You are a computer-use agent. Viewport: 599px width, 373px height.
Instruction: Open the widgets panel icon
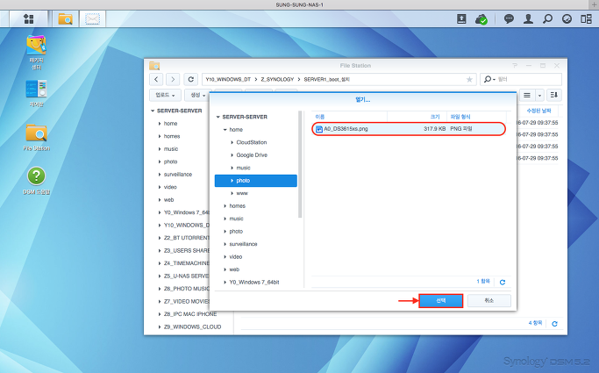coord(586,18)
